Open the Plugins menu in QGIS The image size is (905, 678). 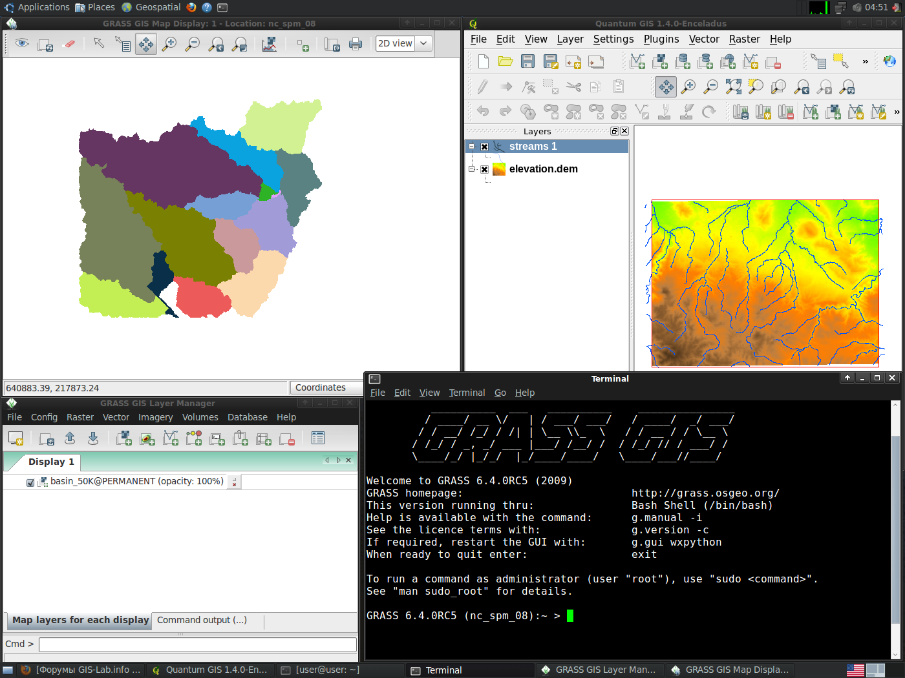(661, 39)
